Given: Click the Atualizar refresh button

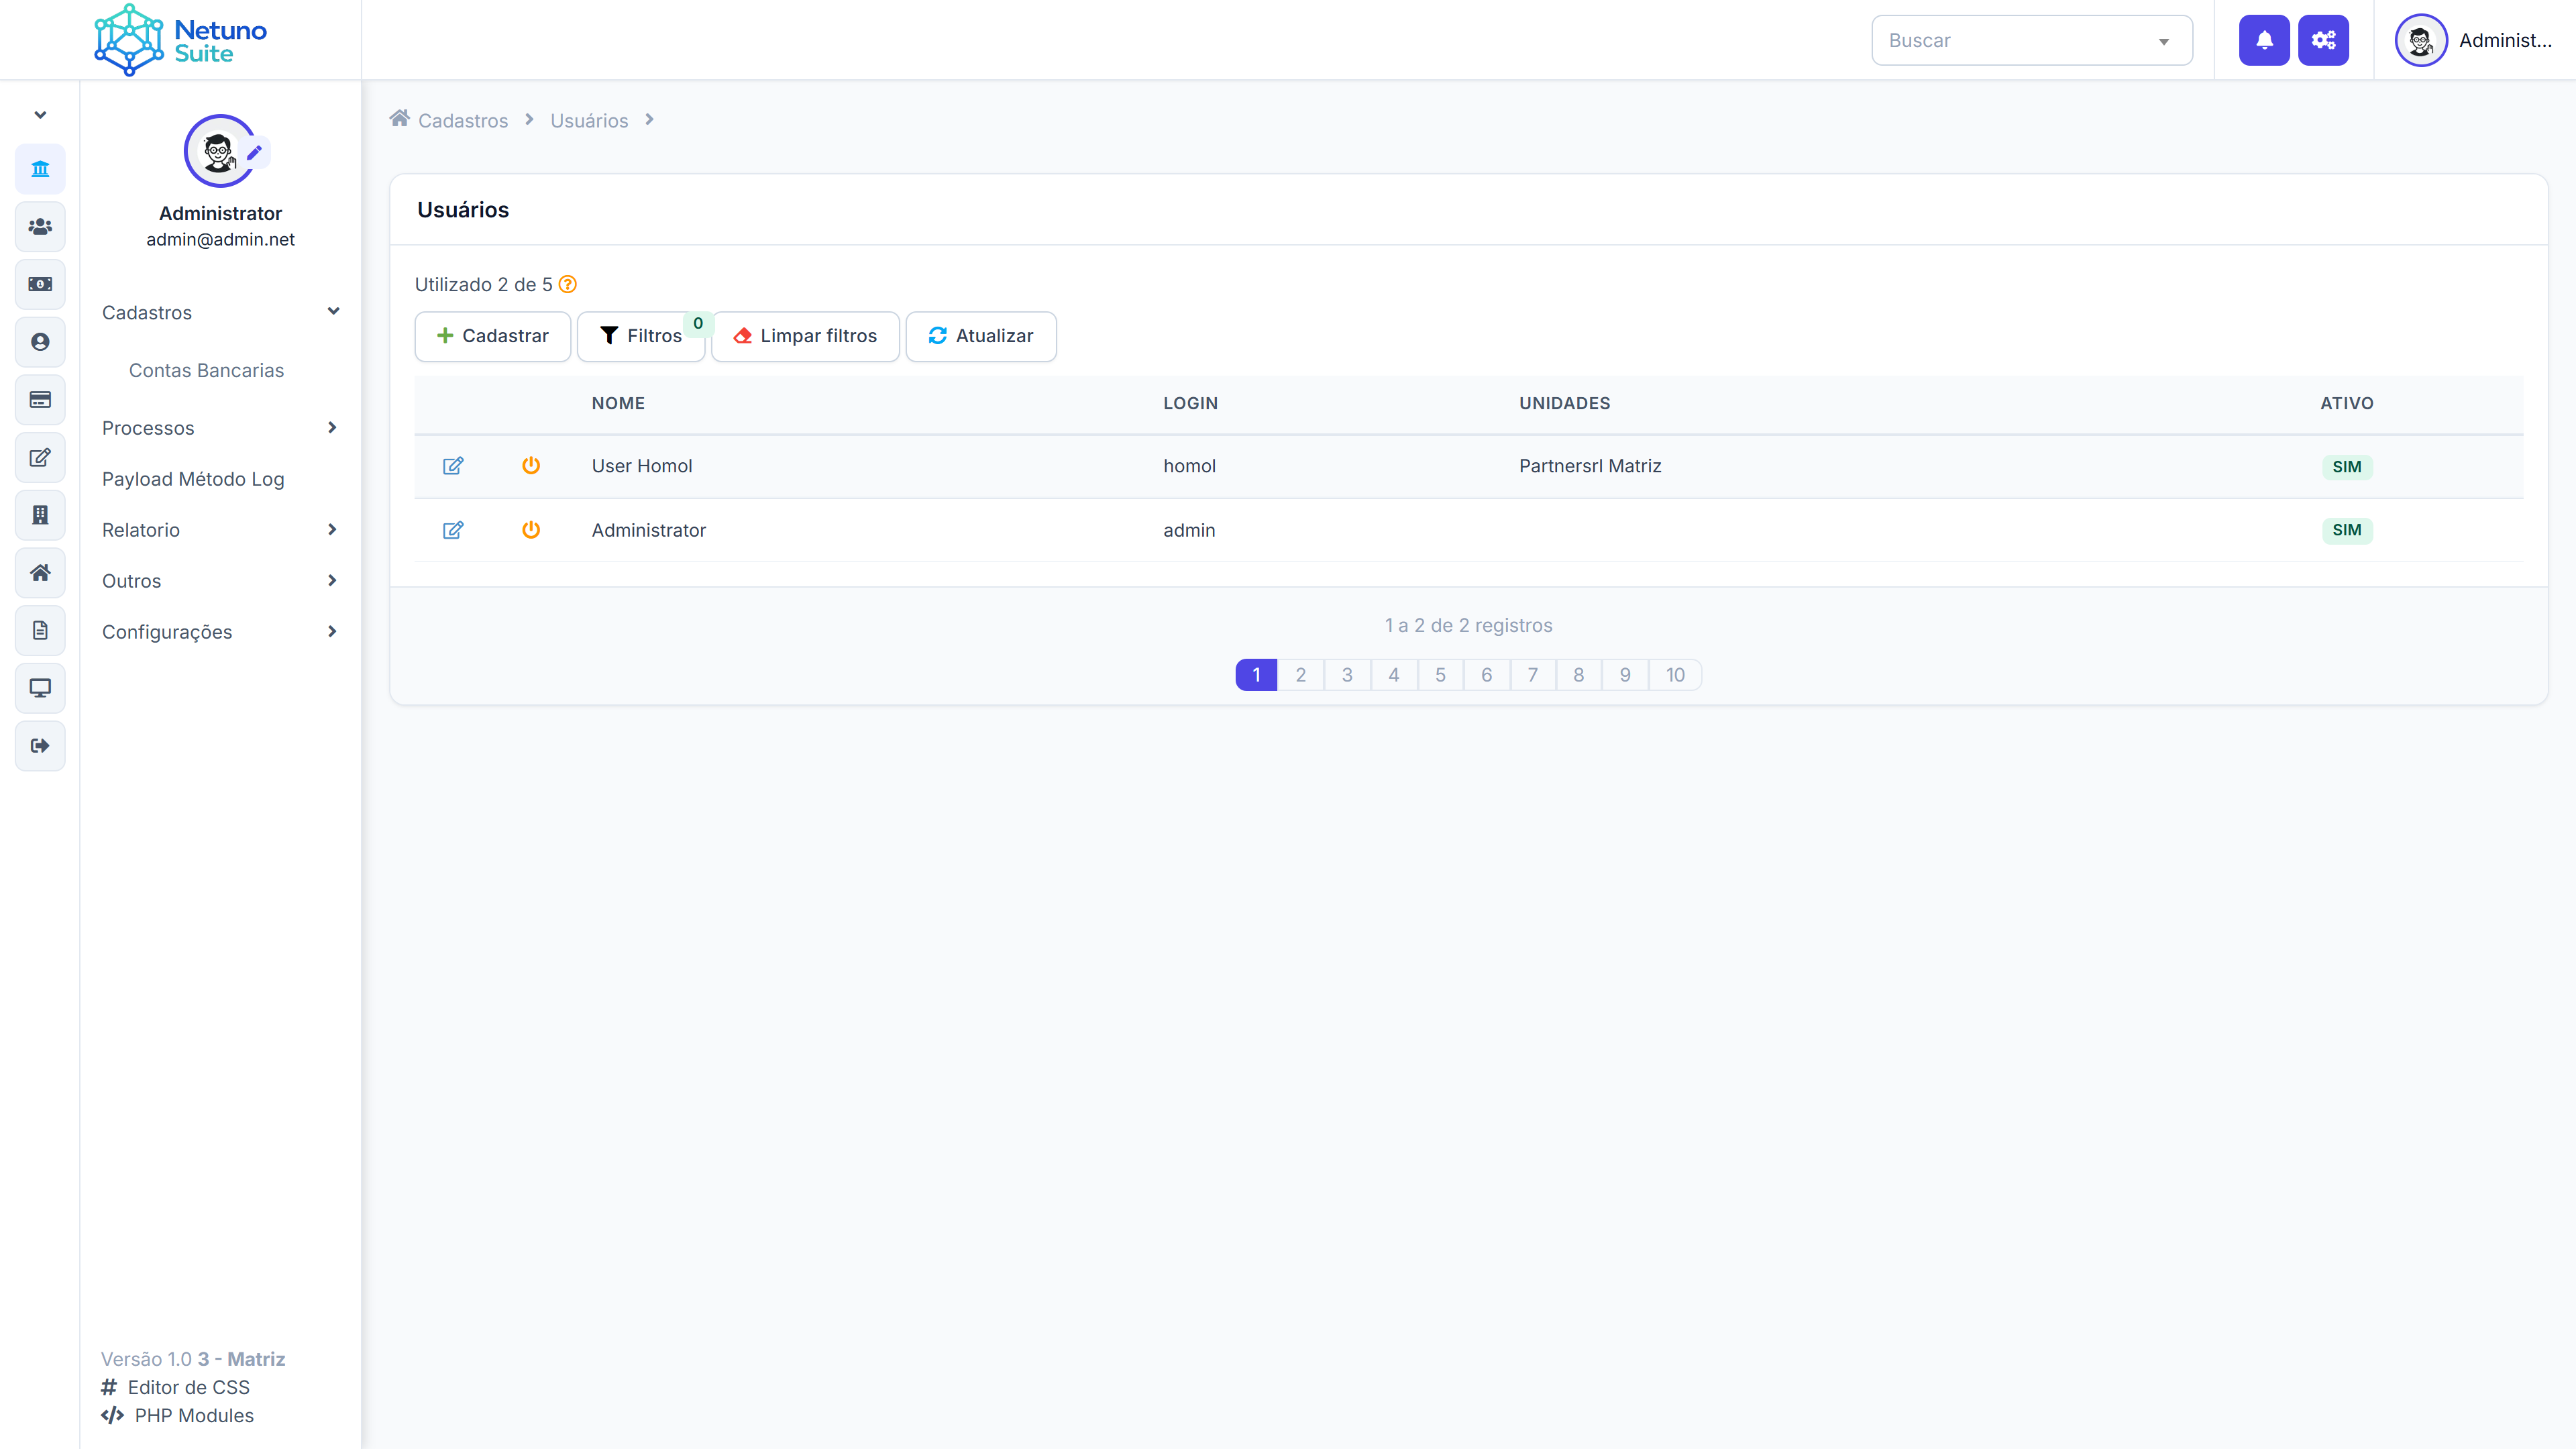Looking at the screenshot, I should click(x=980, y=336).
